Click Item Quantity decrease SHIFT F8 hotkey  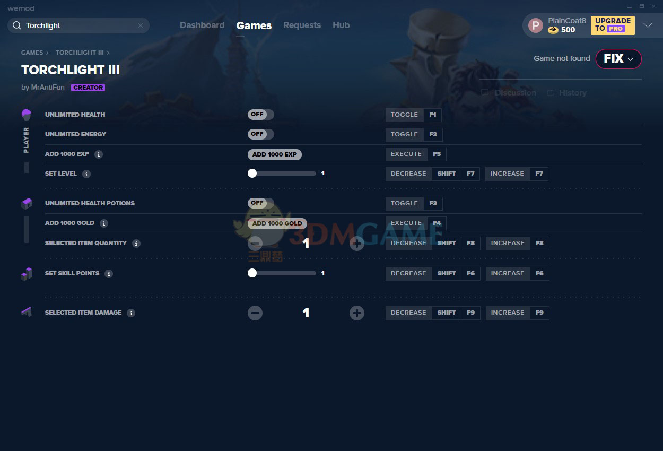click(x=456, y=243)
